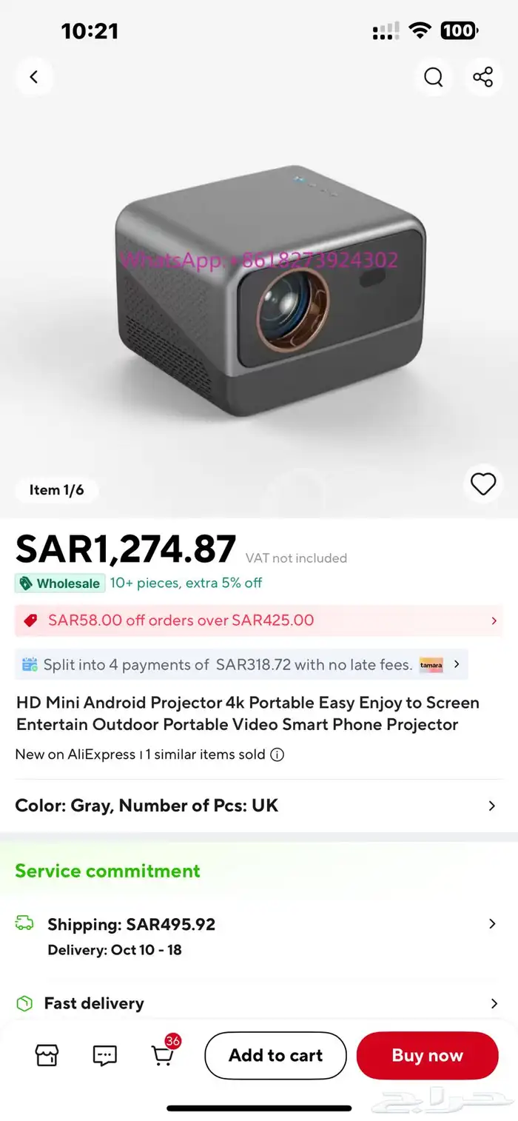Expand shipping SAR495.92 details
The width and height of the screenshot is (518, 1121).
point(491,924)
